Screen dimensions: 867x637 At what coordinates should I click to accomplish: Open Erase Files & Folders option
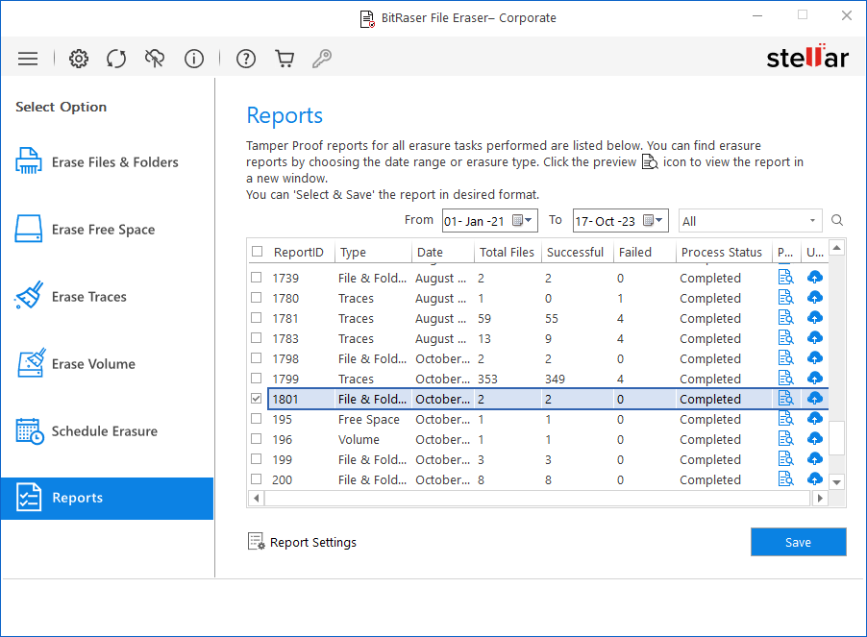[x=97, y=161]
